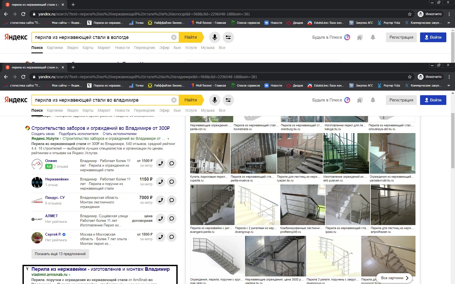
Task: Clear the Vladimir search query
Action: tap(174, 100)
